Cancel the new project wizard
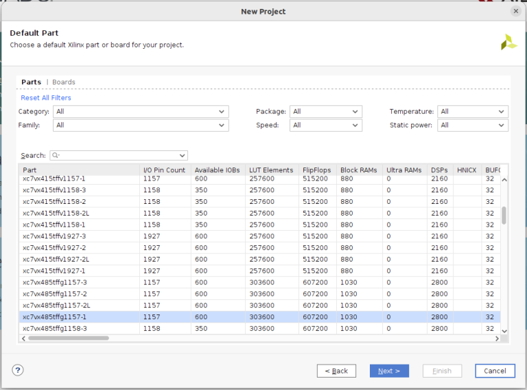 coord(495,371)
